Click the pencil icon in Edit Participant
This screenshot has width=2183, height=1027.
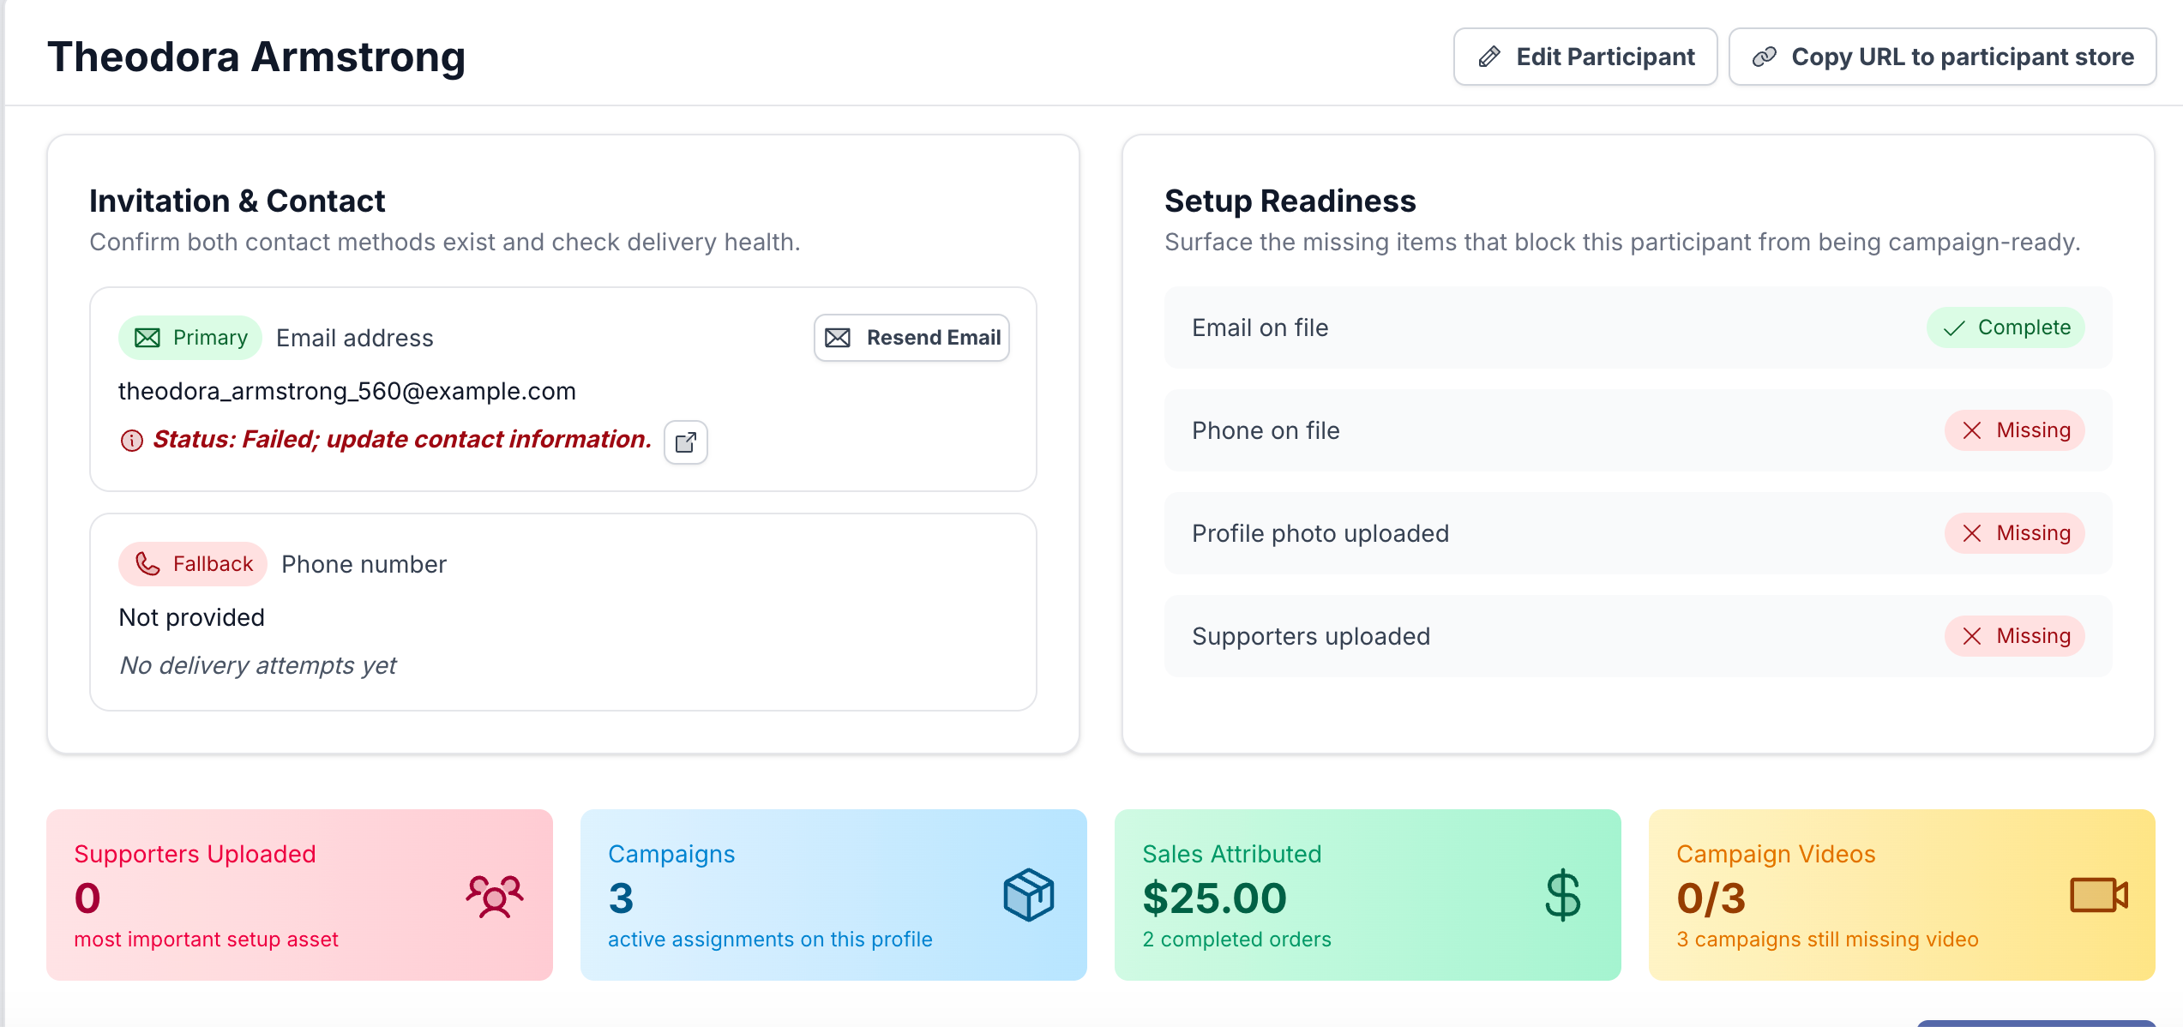(1490, 57)
